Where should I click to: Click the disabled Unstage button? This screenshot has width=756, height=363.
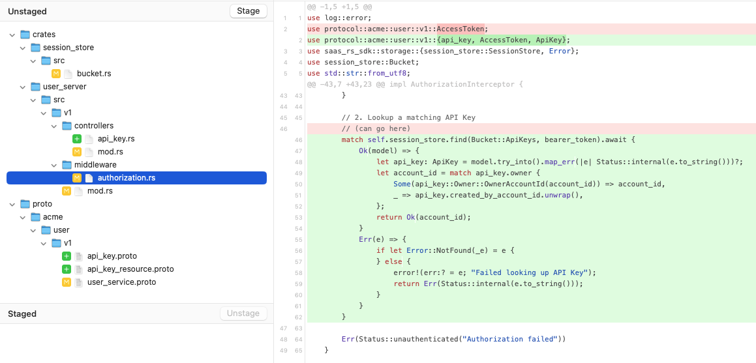click(x=243, y=313)
